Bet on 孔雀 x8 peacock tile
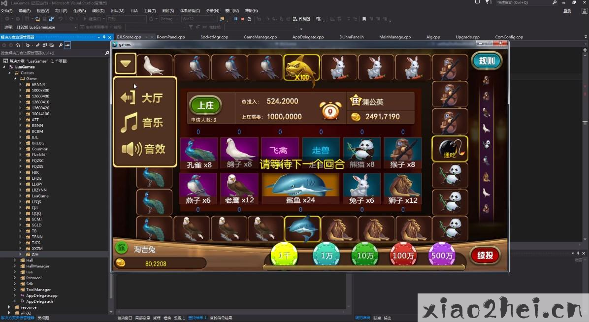Image resolution: width=589 pixels, height=322 pixels. tap(199, 153)
